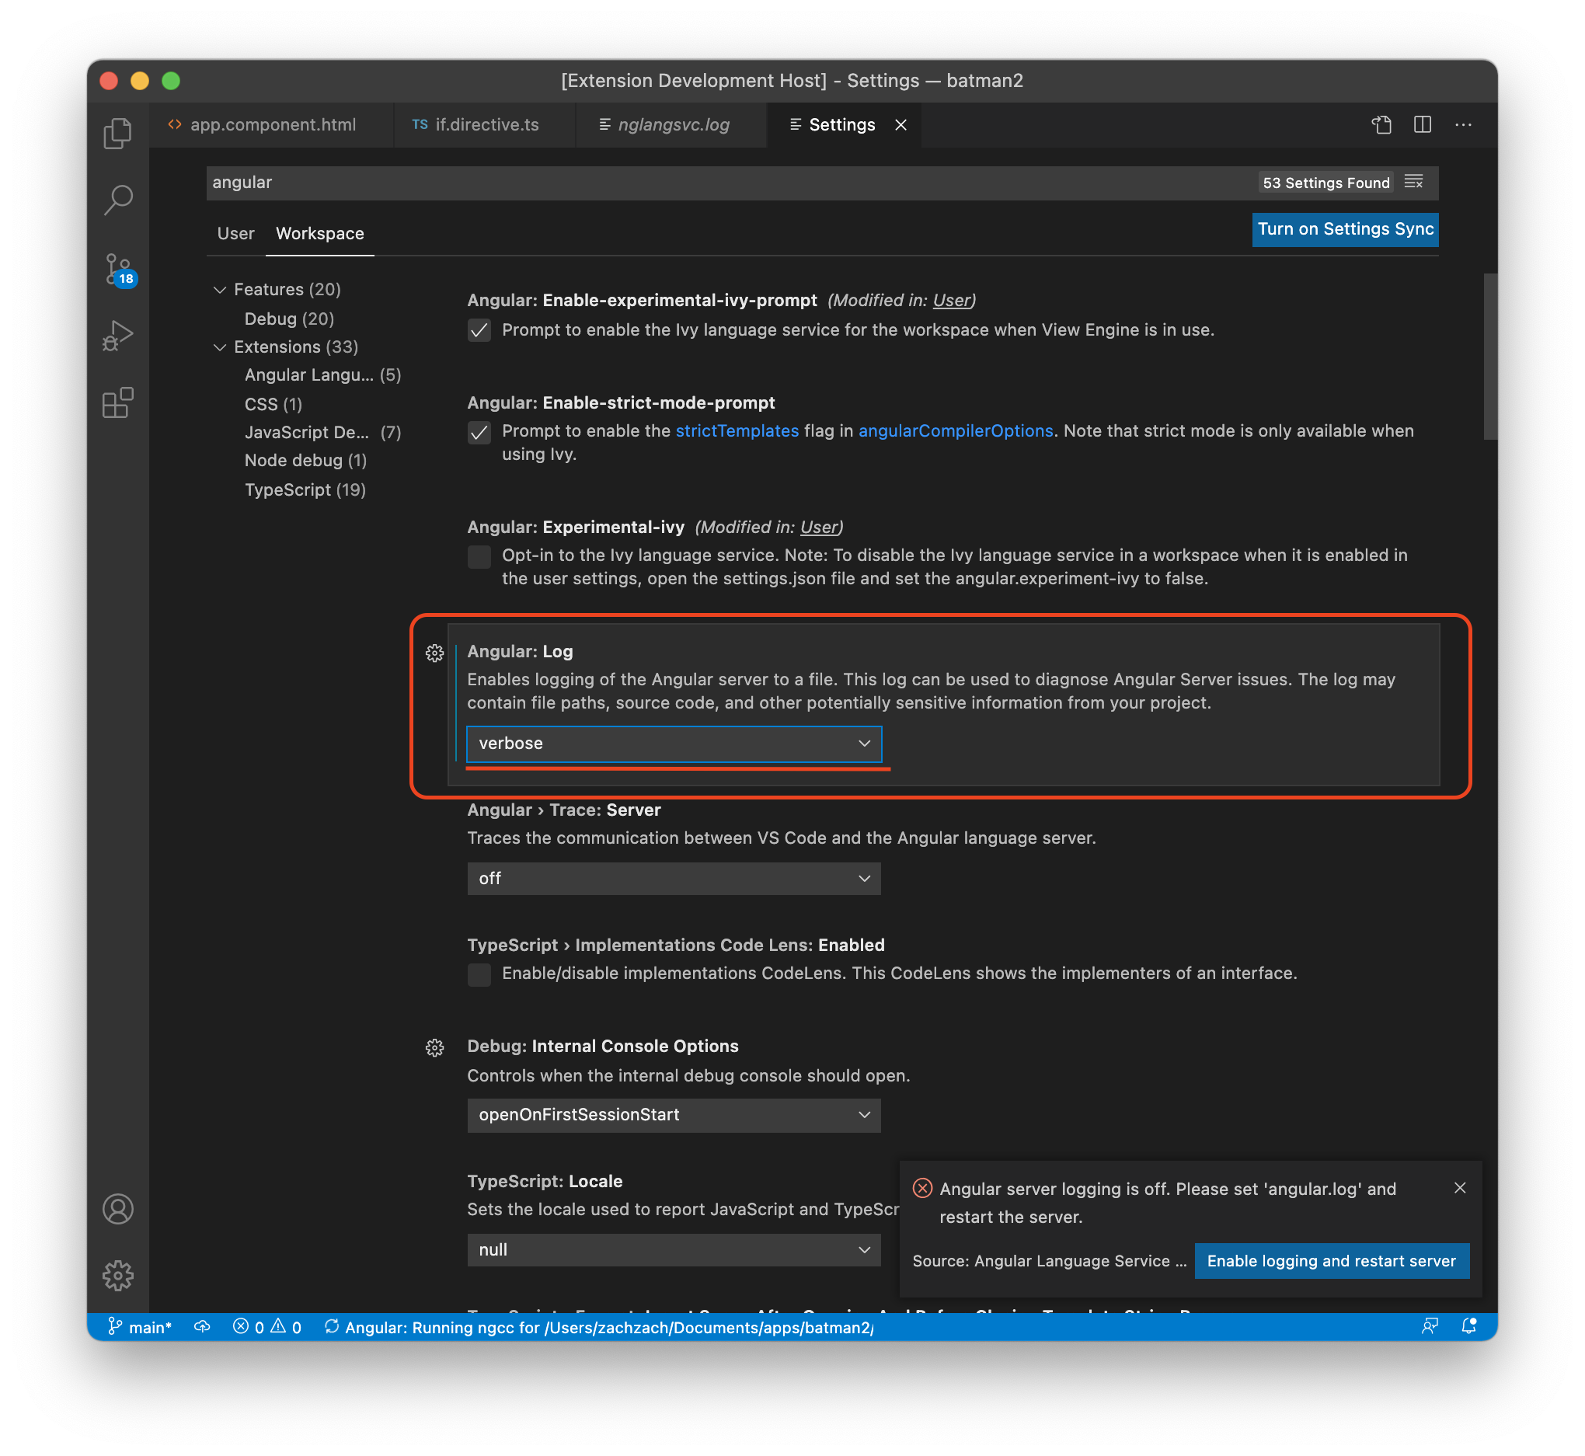Close the Settings editor tab
The height and width of the screenshot is (1456, 1585).
tap(901, 125)
